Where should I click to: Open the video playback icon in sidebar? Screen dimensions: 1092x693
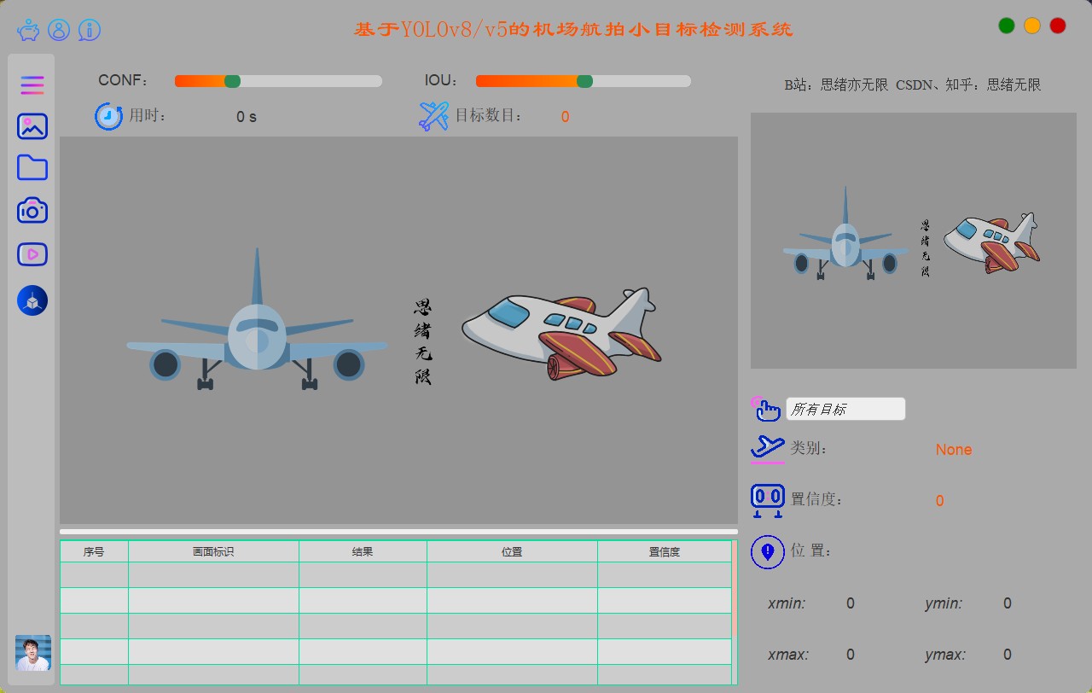coord(32,253)
